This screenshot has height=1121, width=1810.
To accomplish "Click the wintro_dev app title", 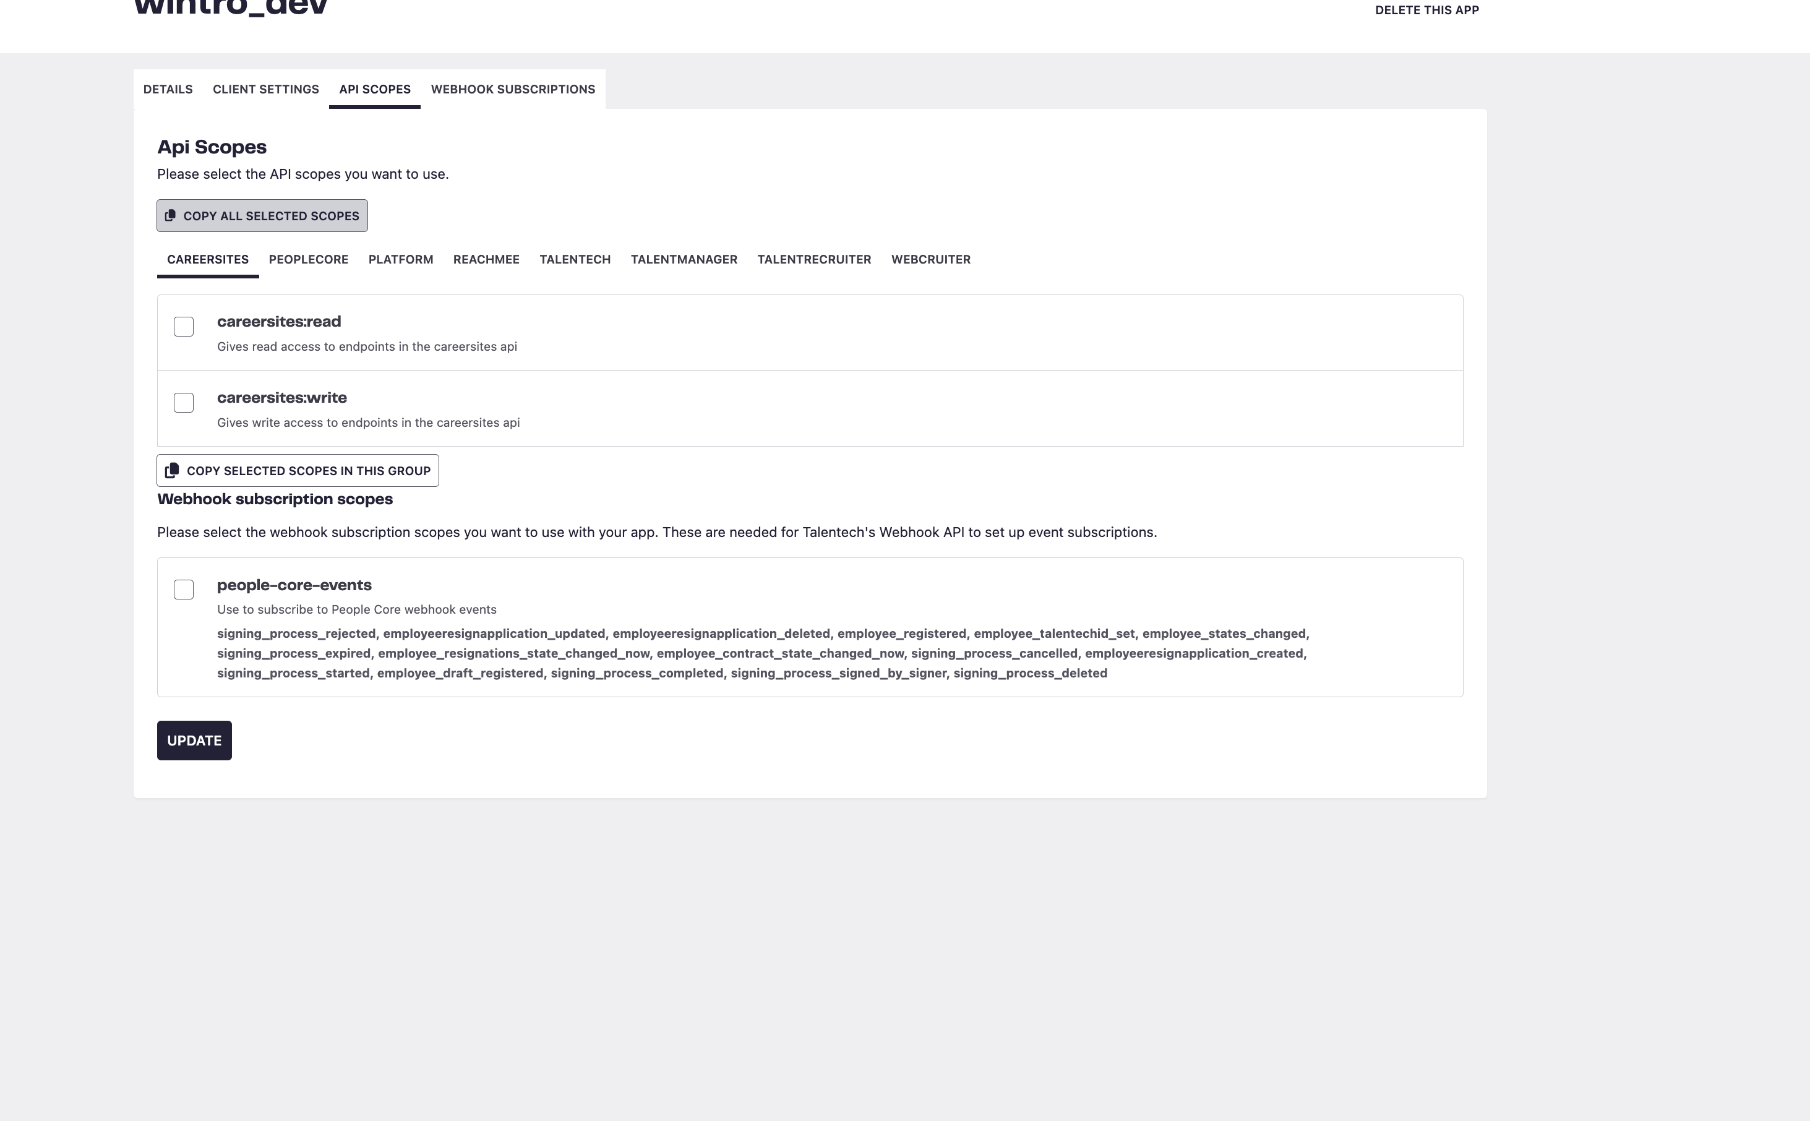I will coord(231,7).
